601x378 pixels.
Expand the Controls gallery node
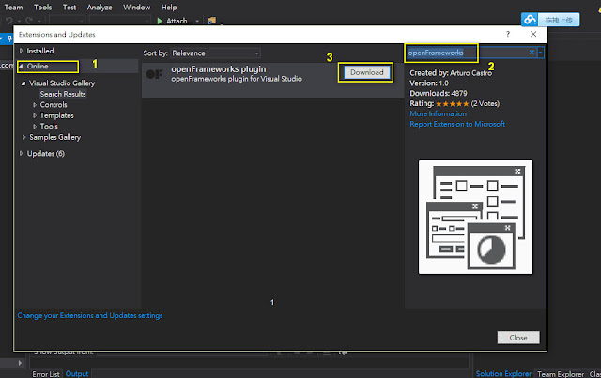(x=35, y=104)
